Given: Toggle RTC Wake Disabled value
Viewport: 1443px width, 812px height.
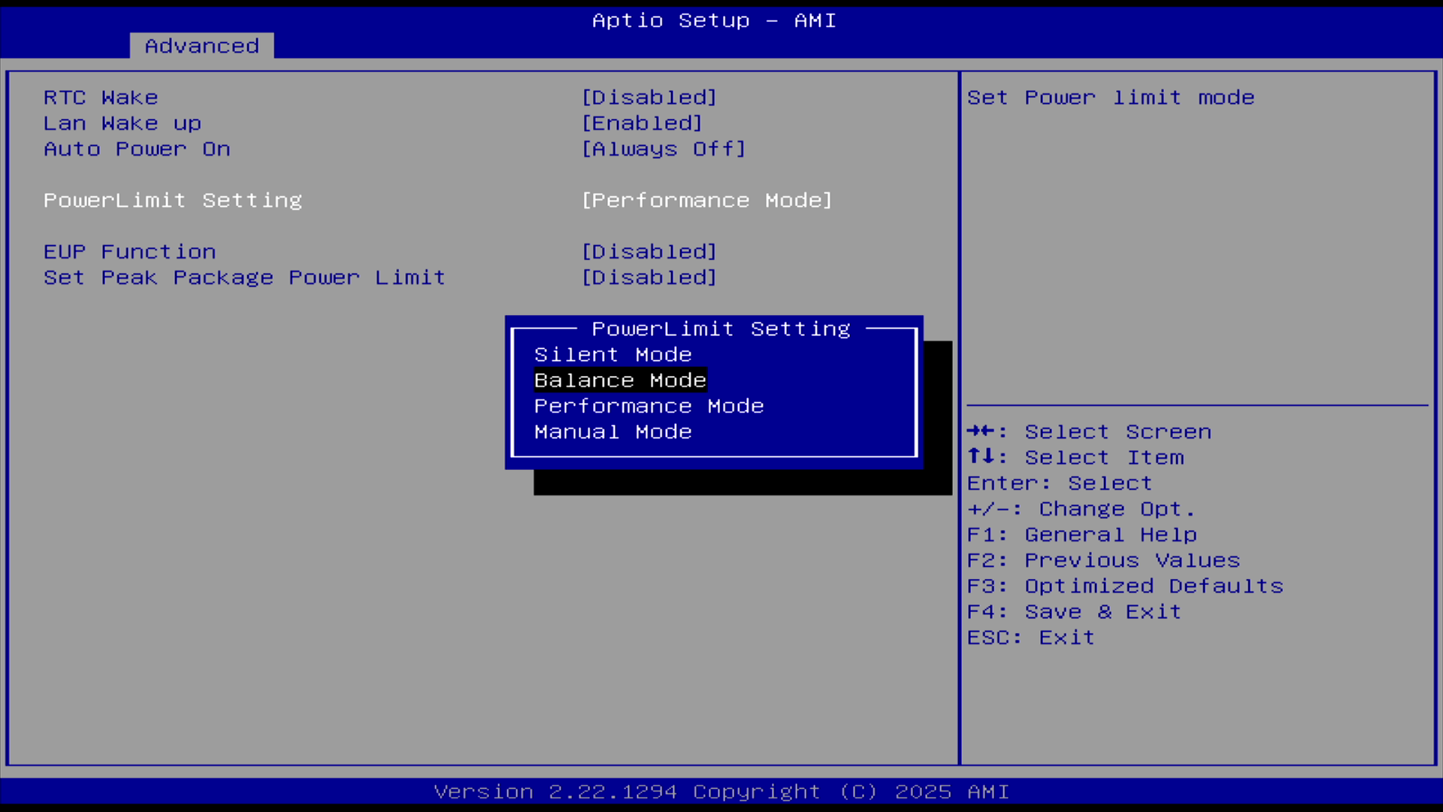Looking at the screenshot, I should coord(649,98).
